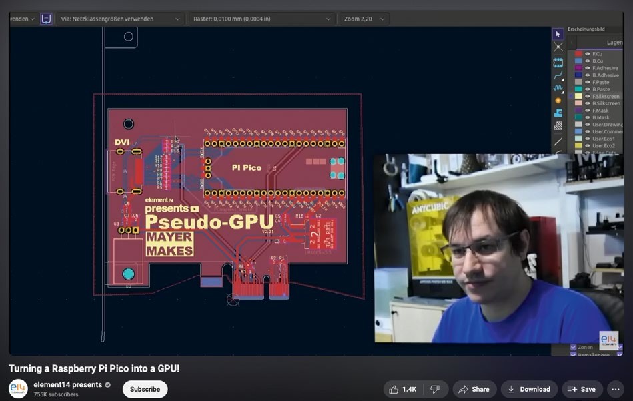Select the hatched Rule Area tool
The image size is (633, 401).
[558, 126]
